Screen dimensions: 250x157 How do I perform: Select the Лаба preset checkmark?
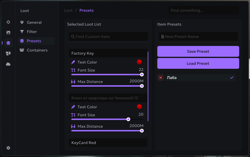[x=232, y=78]
